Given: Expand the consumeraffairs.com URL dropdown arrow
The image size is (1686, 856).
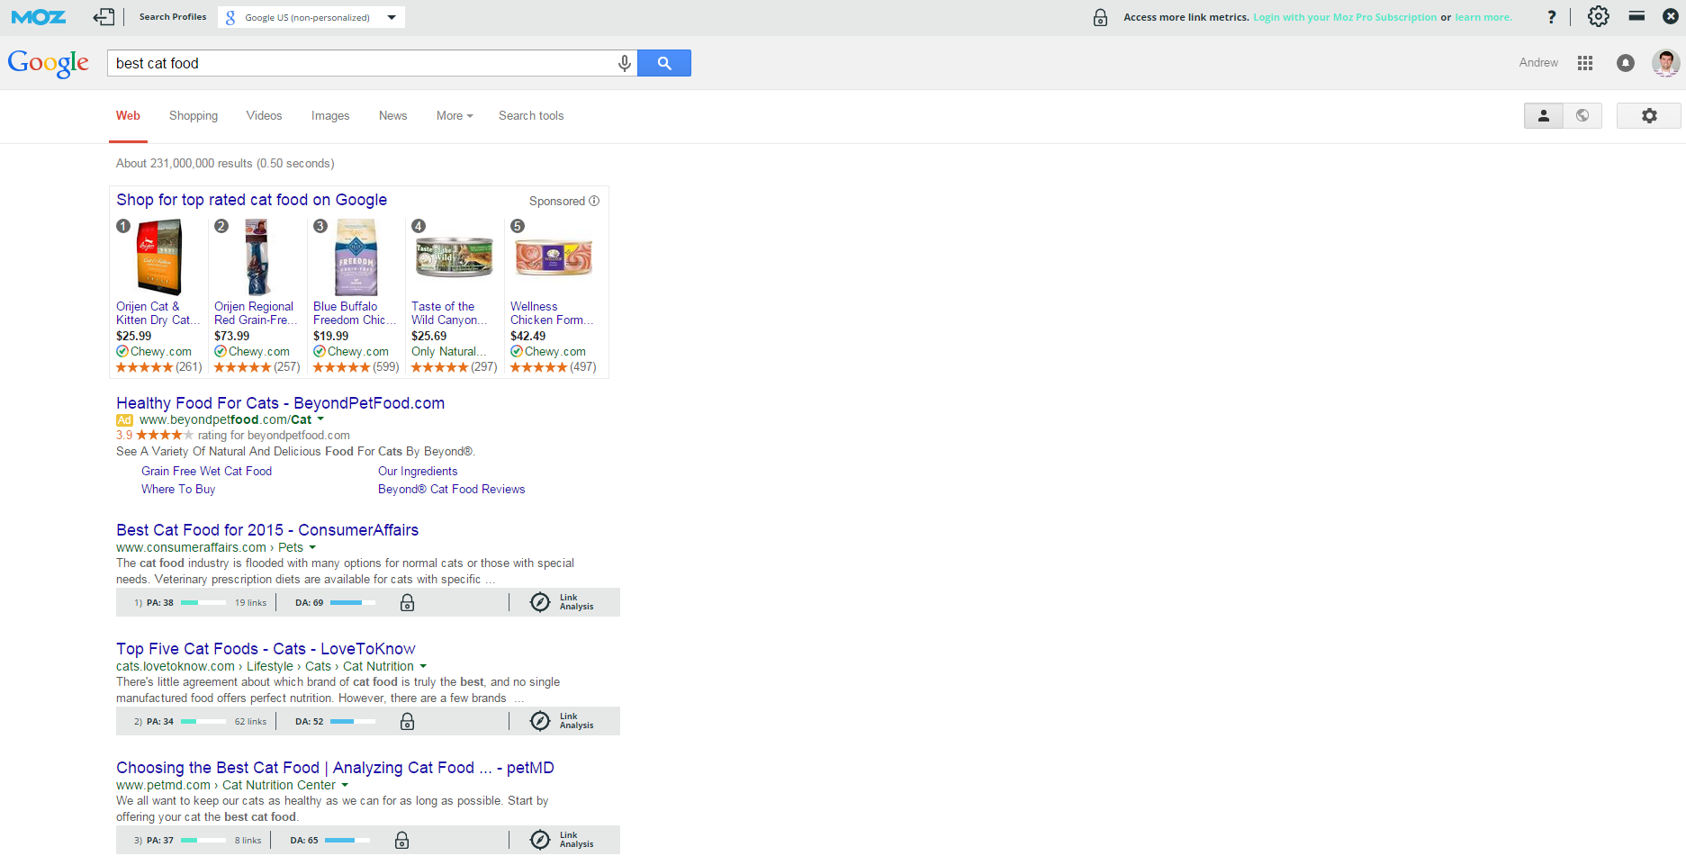Looking at the screenshot, I should [x=312, y=547].
